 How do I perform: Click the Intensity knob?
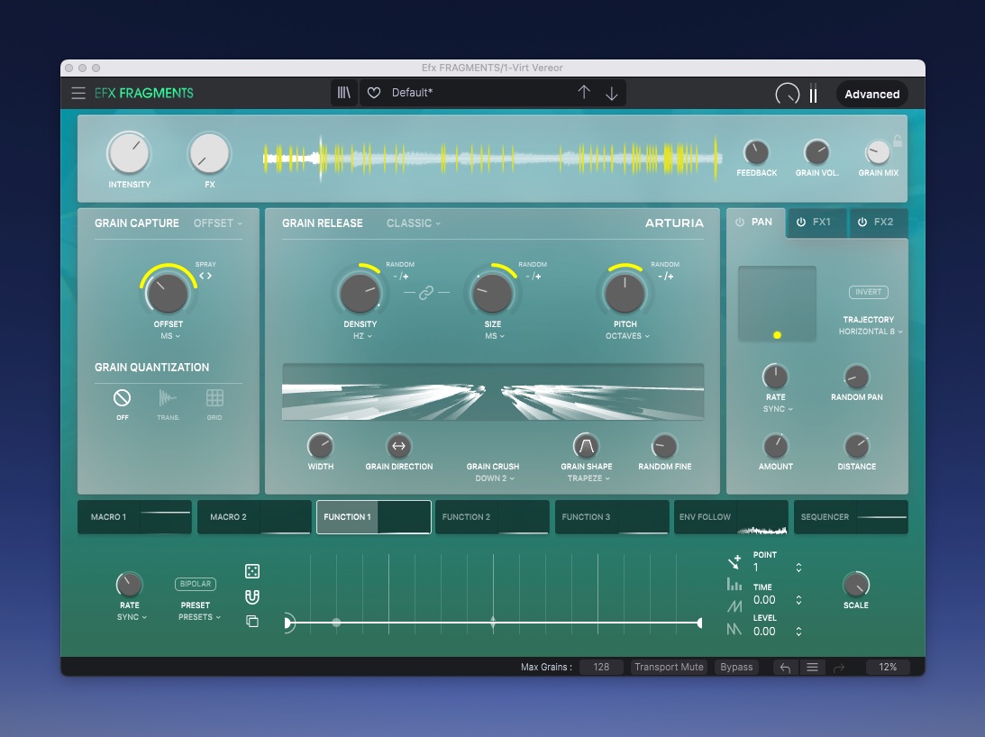(x=129, y=153)
